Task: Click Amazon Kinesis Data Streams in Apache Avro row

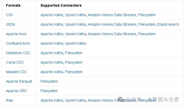Action: (112, 34)
